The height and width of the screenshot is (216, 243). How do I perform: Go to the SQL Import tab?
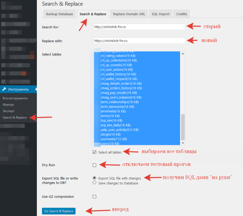coord(160,14)
